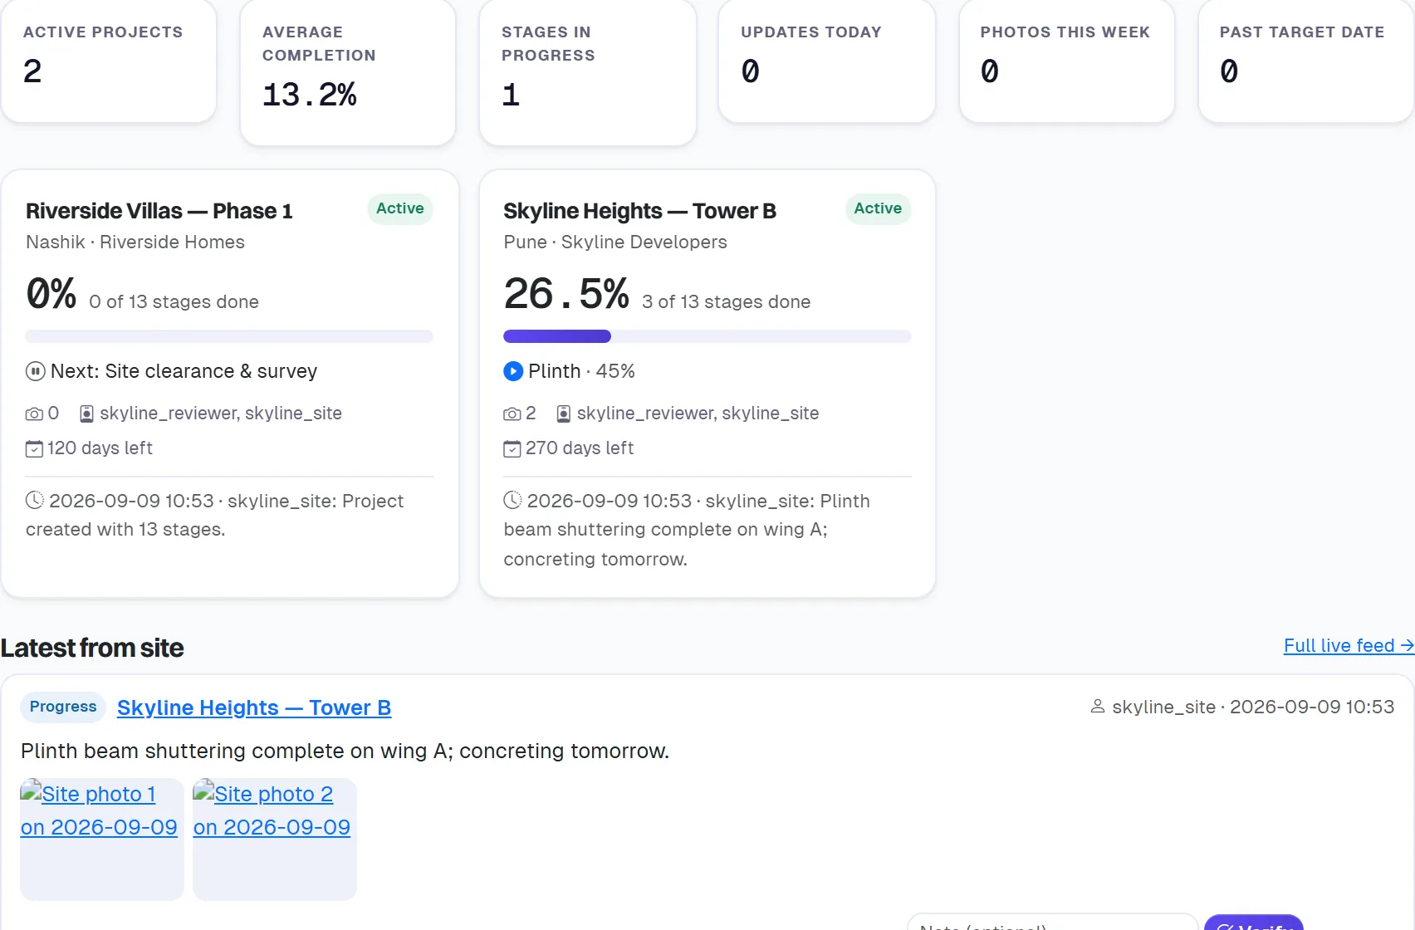This screenshot has width=1415, height=930.
Task: Click 'Nashik · Riverside Homes' subtitle
Action: [135, 242]
